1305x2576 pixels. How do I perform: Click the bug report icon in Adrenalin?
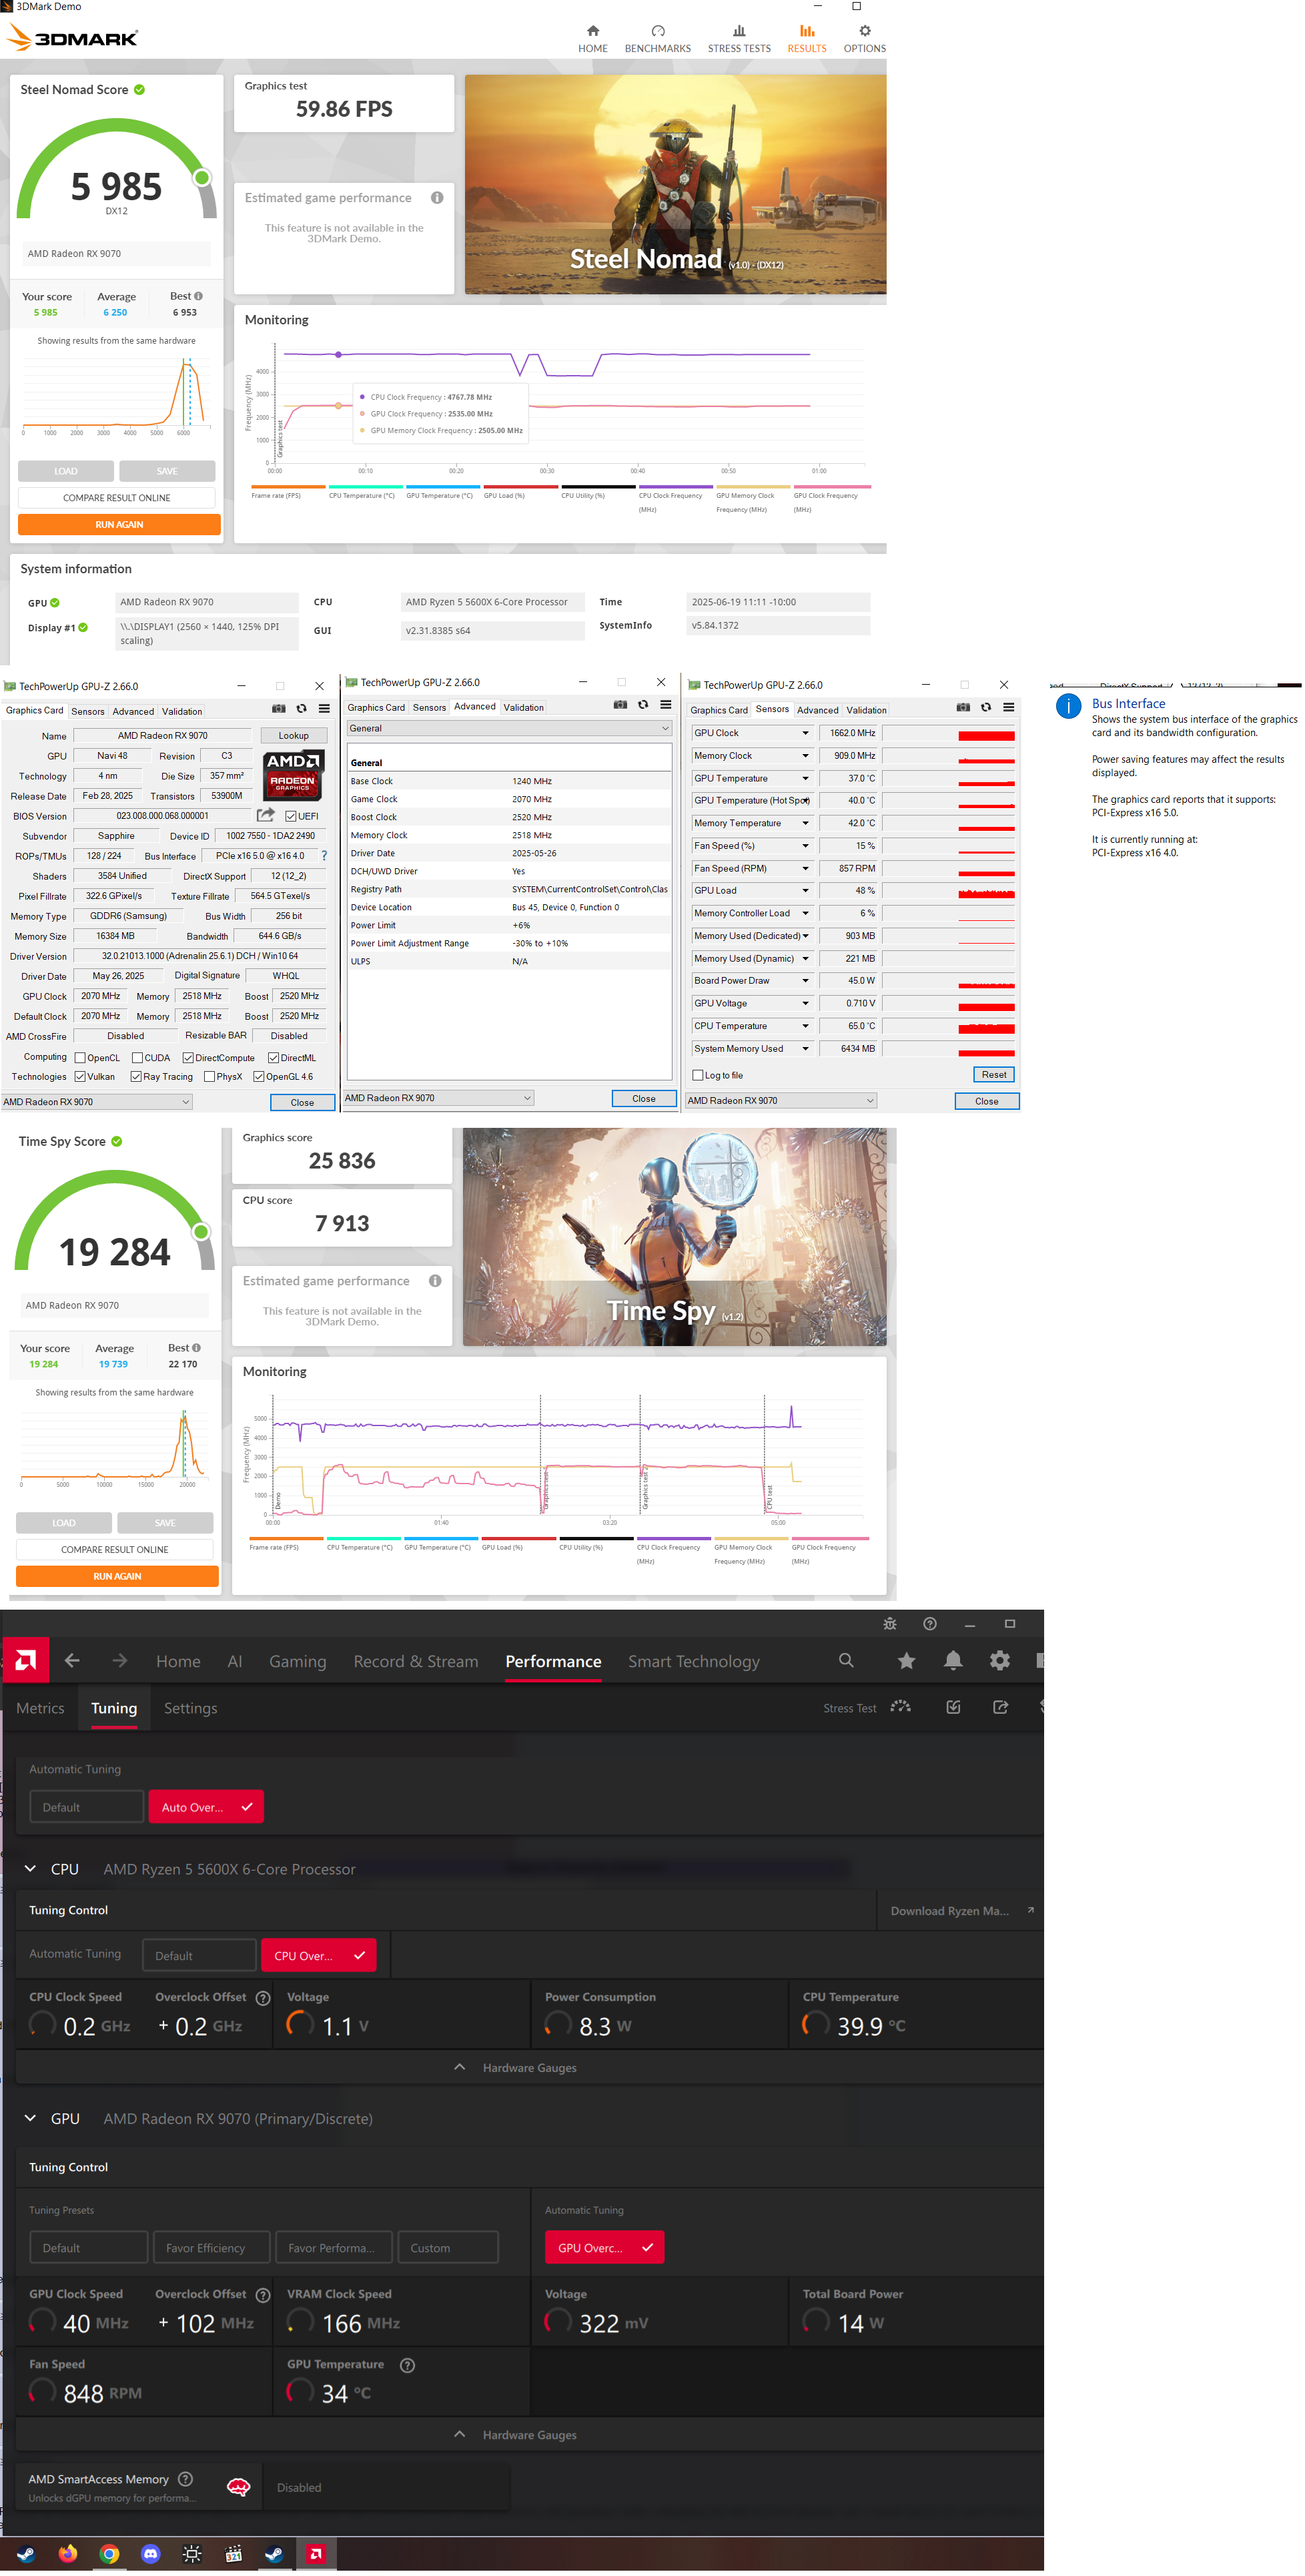(x=889, y=1624)
